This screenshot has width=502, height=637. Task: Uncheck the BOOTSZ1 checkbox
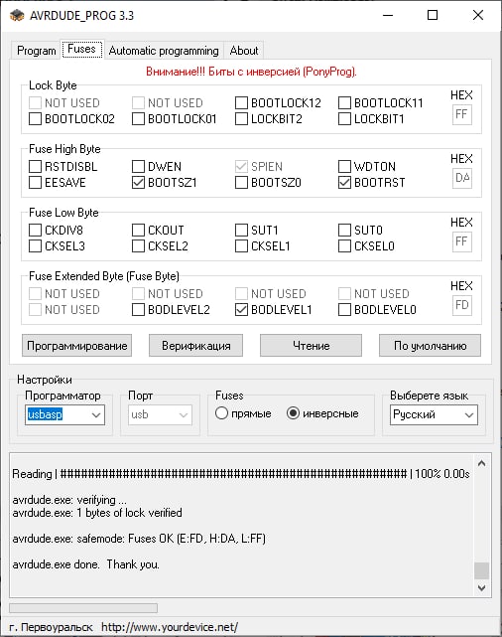pyautogui.click(x=138, y=183)
